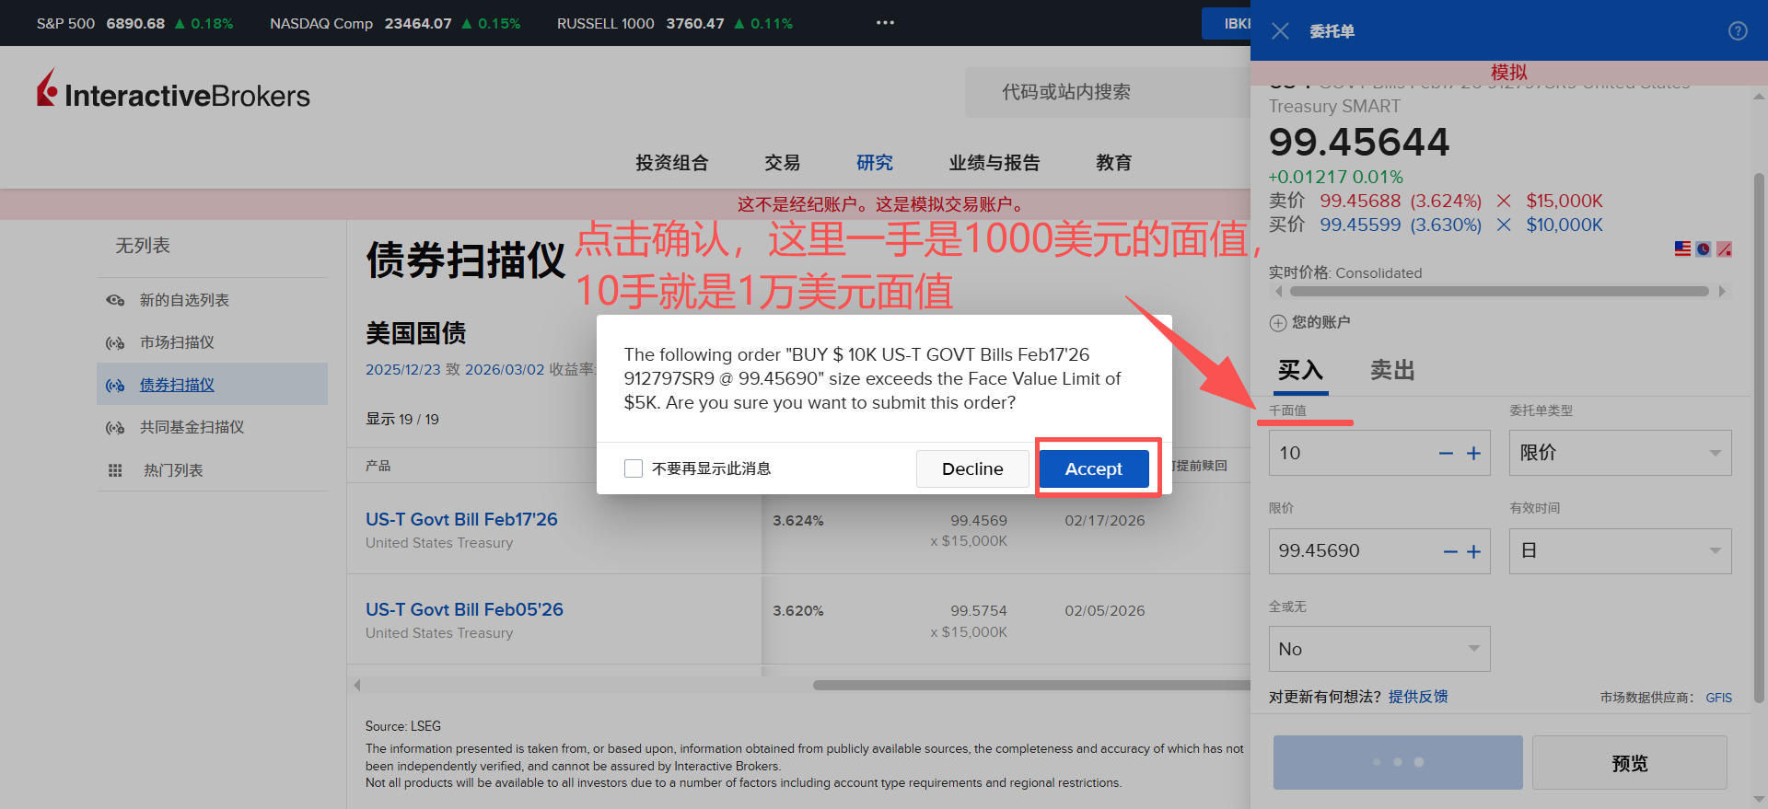Close the order ticket panel with X

pyautogui.click(x=1280, y=31)
